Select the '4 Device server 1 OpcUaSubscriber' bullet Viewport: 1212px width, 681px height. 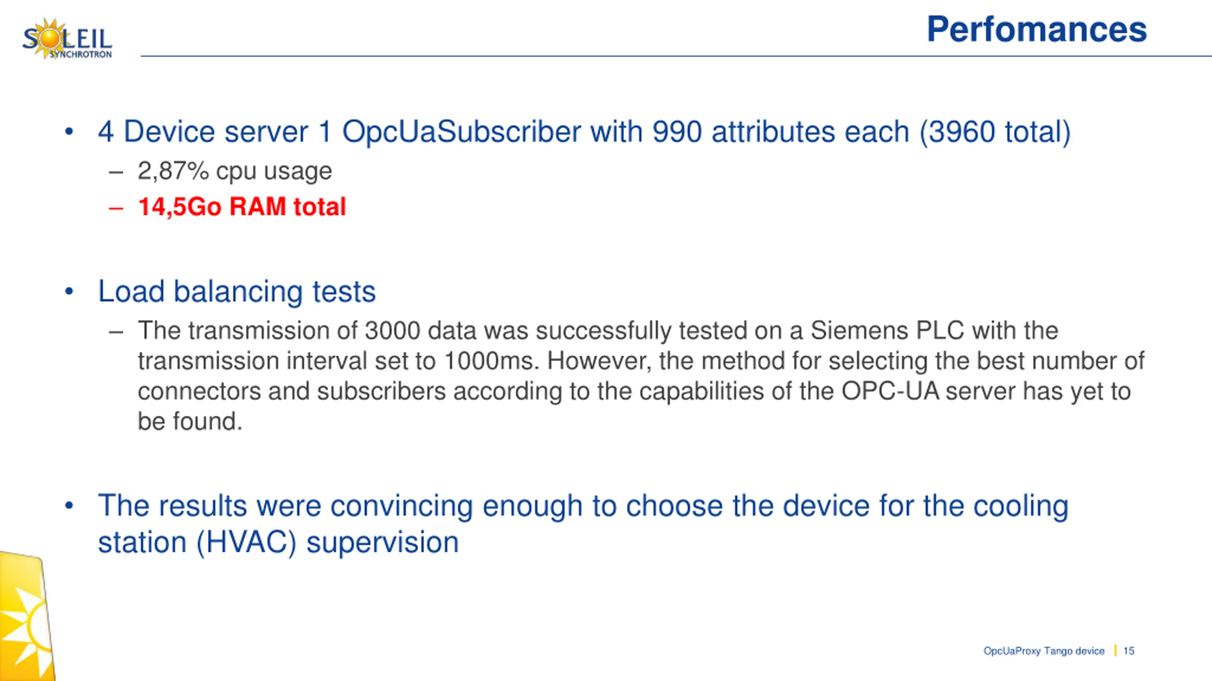point(584,131)
